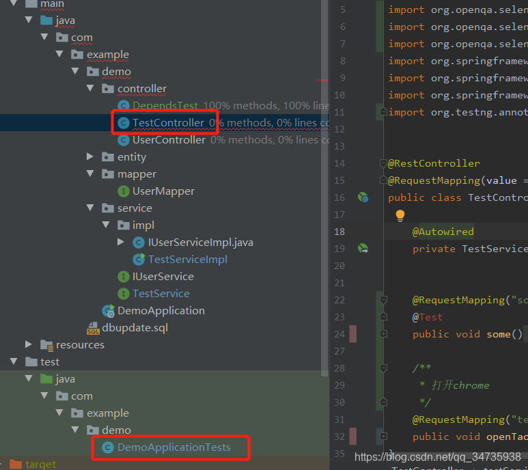Collapse the impl package
Viewport: 528px width, 470px height.
coord(106,225)
